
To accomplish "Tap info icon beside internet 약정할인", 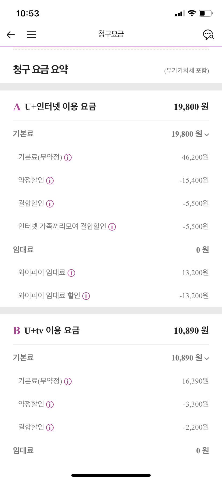I will pyautogui.click(x=50, y=181).
